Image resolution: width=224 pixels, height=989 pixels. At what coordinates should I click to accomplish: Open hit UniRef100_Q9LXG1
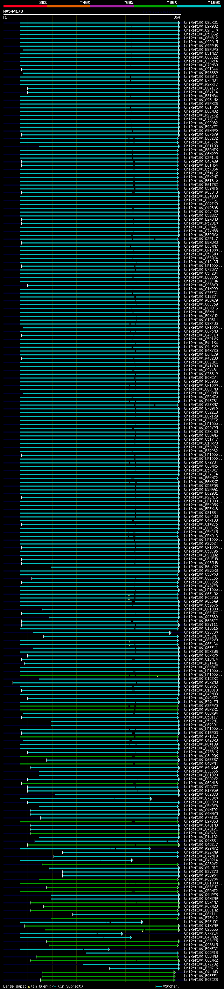pyautogui.click(x=201, y=23)
